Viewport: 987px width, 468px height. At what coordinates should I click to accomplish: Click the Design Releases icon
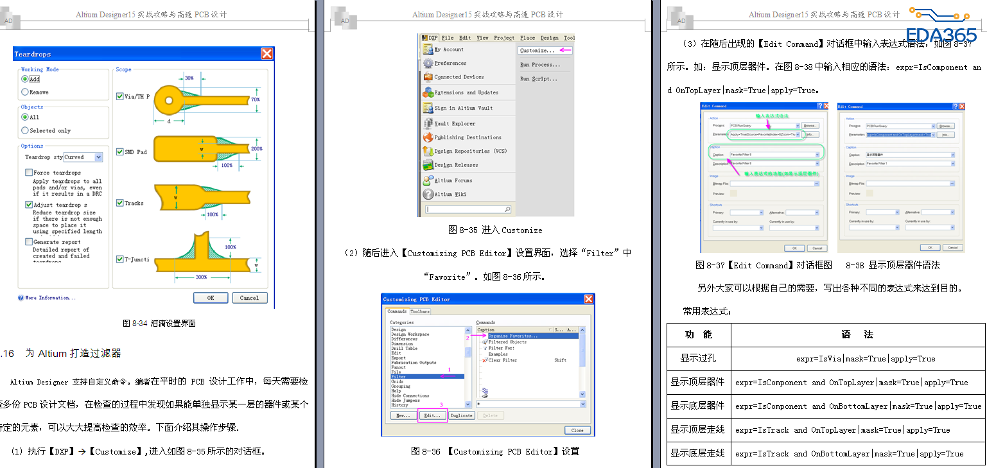coord(428,165)
